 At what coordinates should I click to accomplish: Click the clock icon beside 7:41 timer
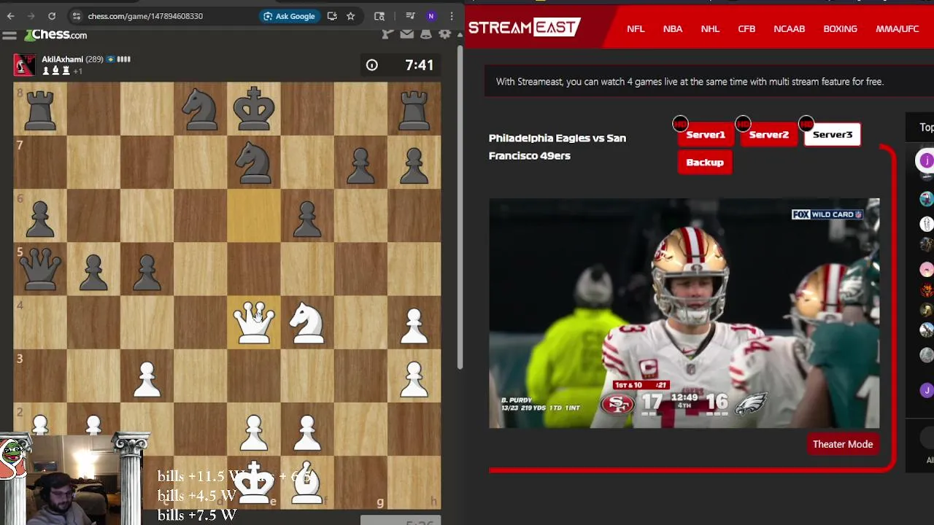coord(371,65)
